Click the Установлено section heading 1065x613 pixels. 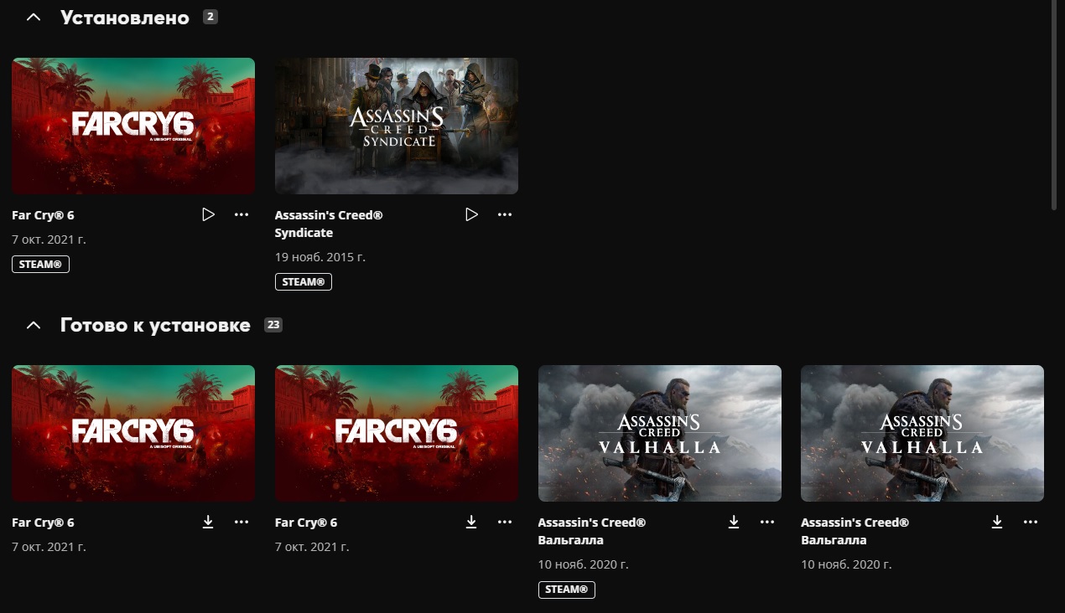point(125,18)
